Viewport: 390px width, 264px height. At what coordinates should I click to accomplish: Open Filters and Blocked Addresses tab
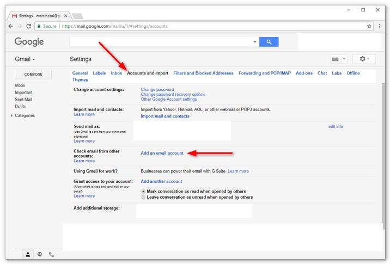click(203, 73)
